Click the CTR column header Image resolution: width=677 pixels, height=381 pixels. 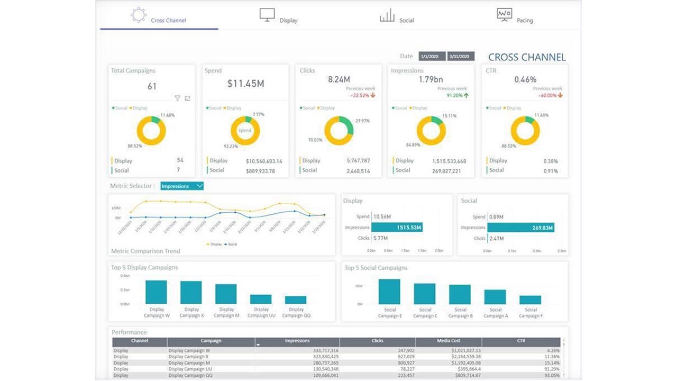pos(521,341)
